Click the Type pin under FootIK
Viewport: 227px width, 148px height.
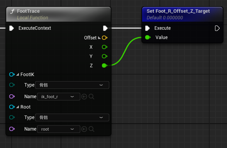pos(12,85)
